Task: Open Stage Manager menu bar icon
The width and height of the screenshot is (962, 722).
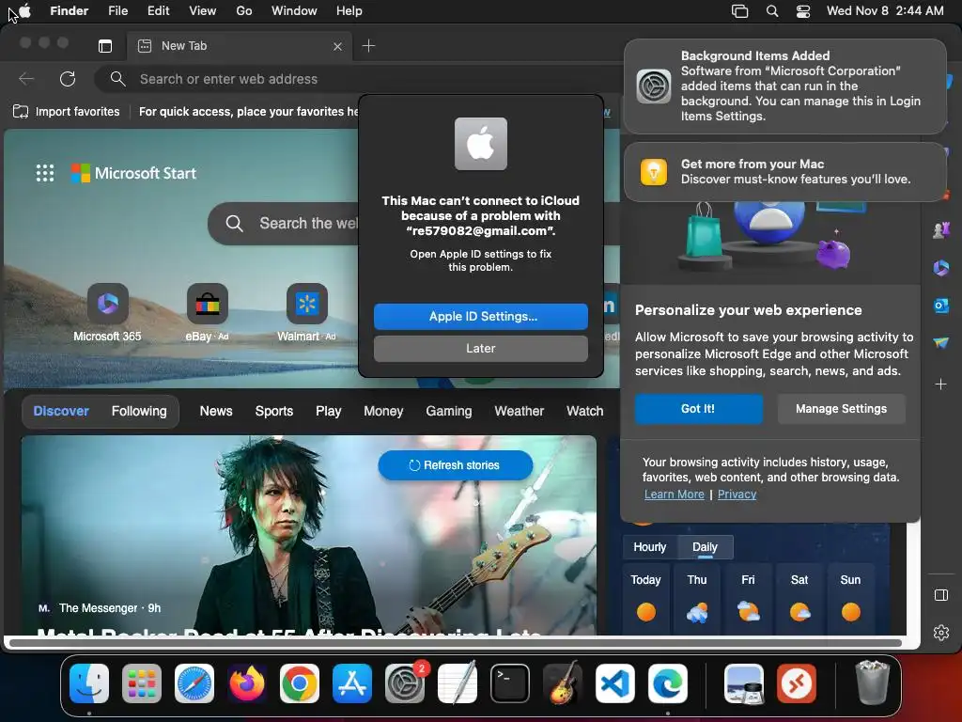Action: coord(740,11)
